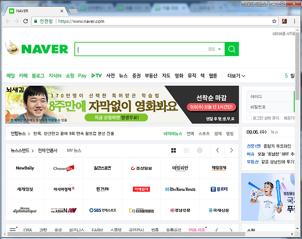This screenshot has width=302, height=239.
Task: Click the 사용자 이름 profile button in title bar
Action: point(255,4)
